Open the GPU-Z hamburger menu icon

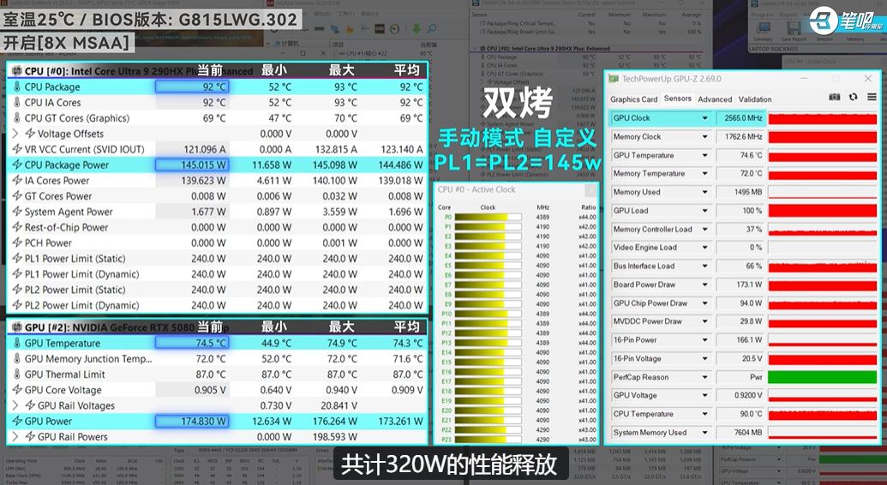click(872, 98)
